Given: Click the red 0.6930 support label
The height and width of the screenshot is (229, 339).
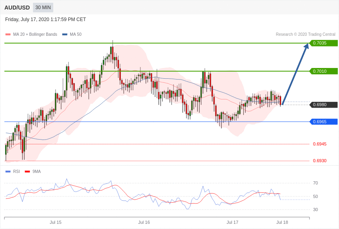Looking at the screenshot, I should (319, 161).
